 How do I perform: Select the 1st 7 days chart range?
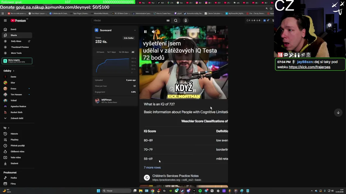[111, 52]
